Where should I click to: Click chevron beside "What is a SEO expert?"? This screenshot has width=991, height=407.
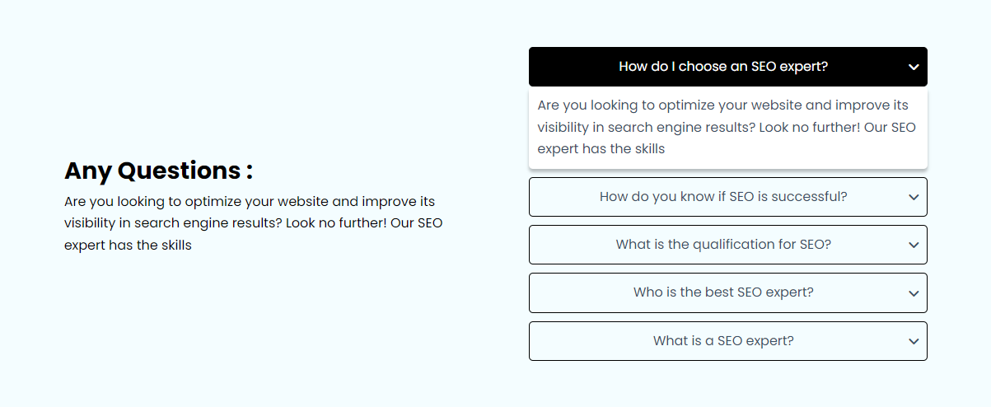tap(914, 341)
